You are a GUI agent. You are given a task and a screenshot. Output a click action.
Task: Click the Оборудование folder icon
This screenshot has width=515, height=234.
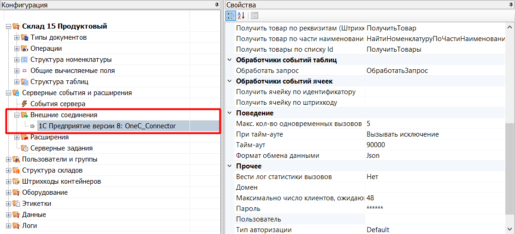pyautogui.click(x=16, y=192)
